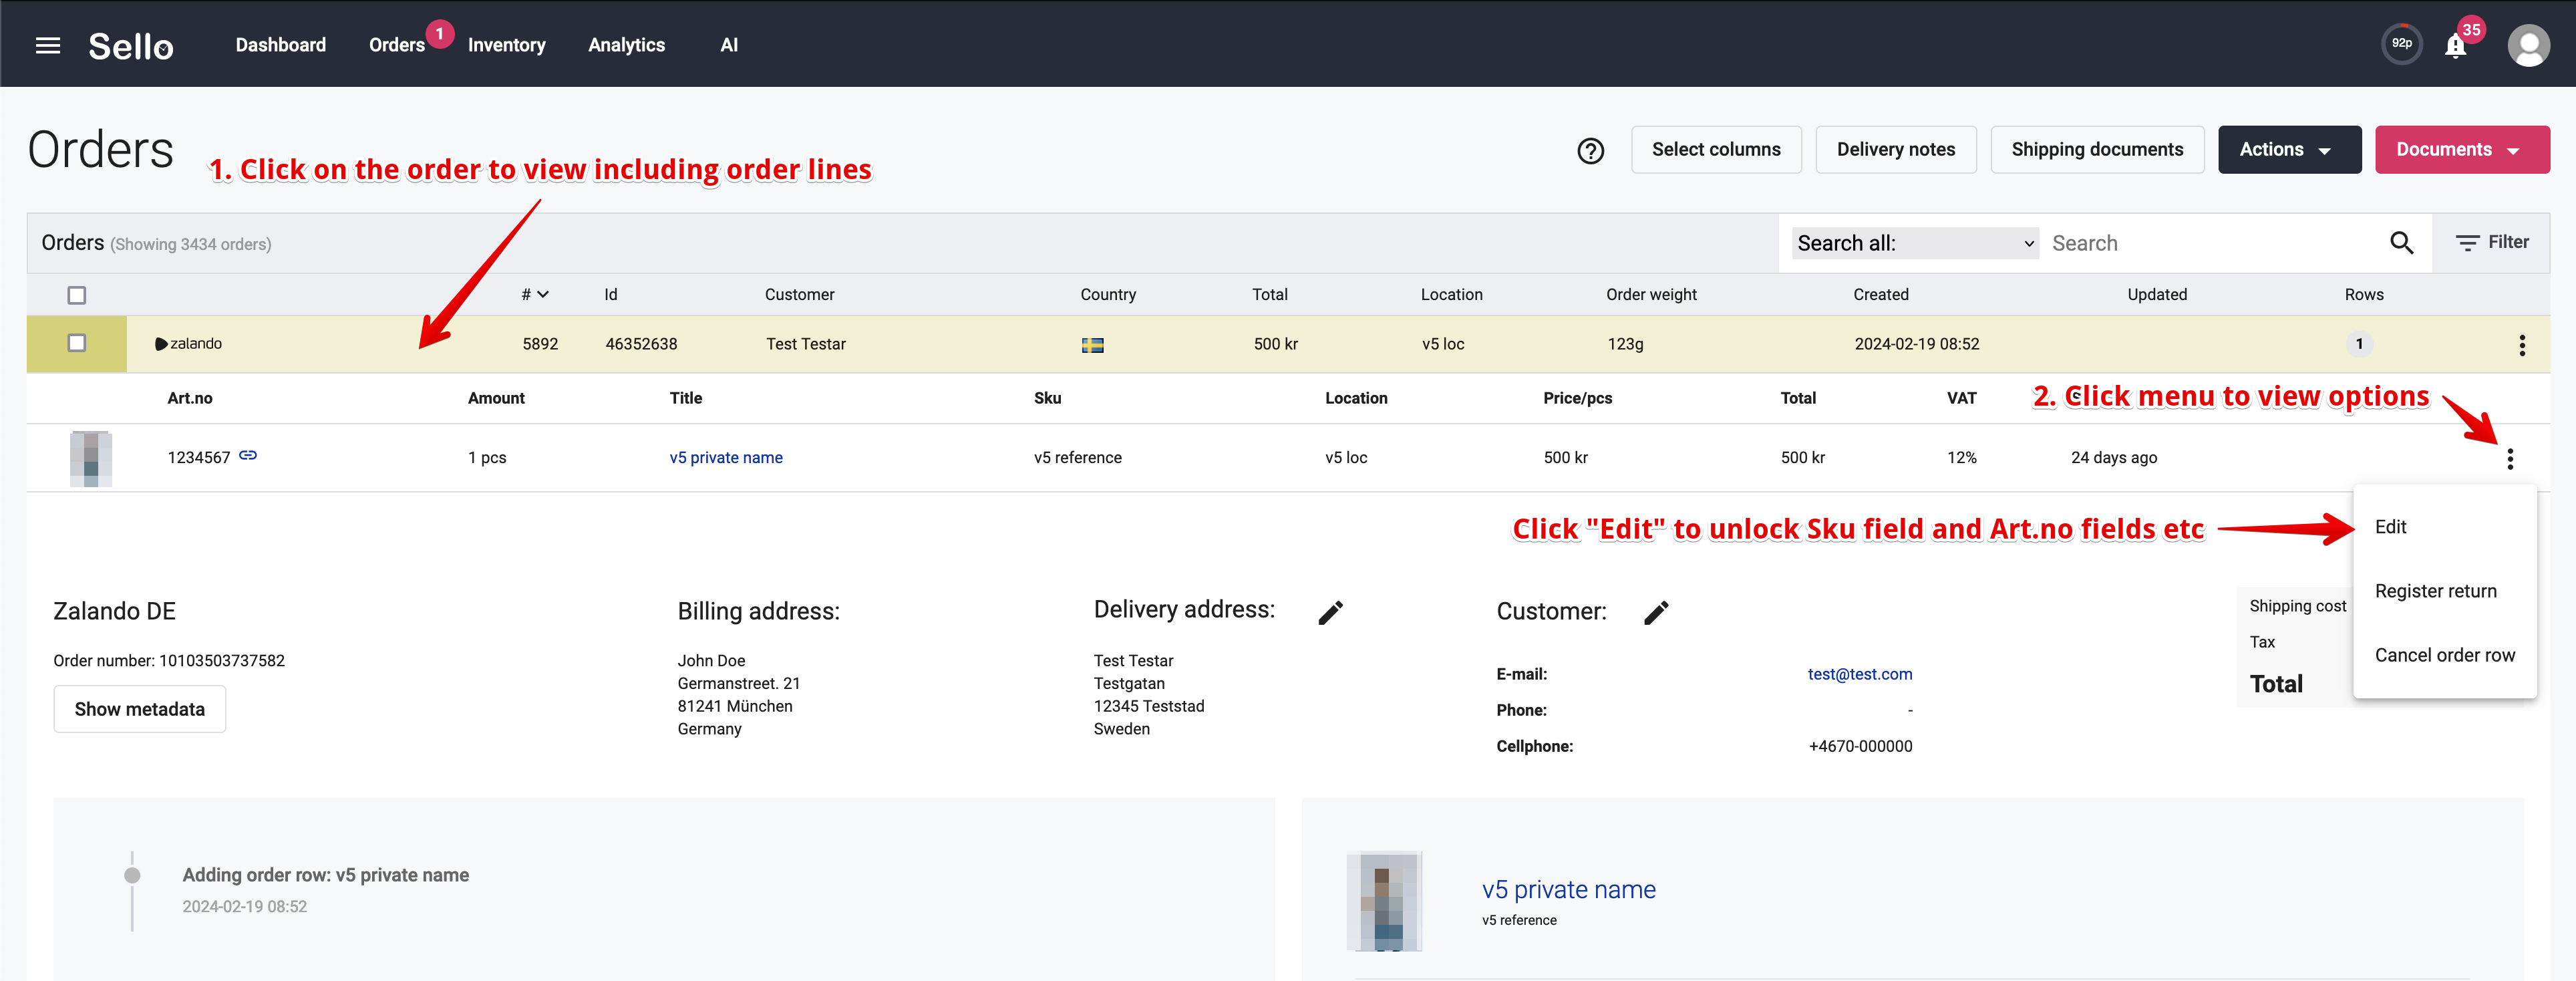Click the v5 reference Sku cell
The image size is (2576, 981).
coord(1077,458)
